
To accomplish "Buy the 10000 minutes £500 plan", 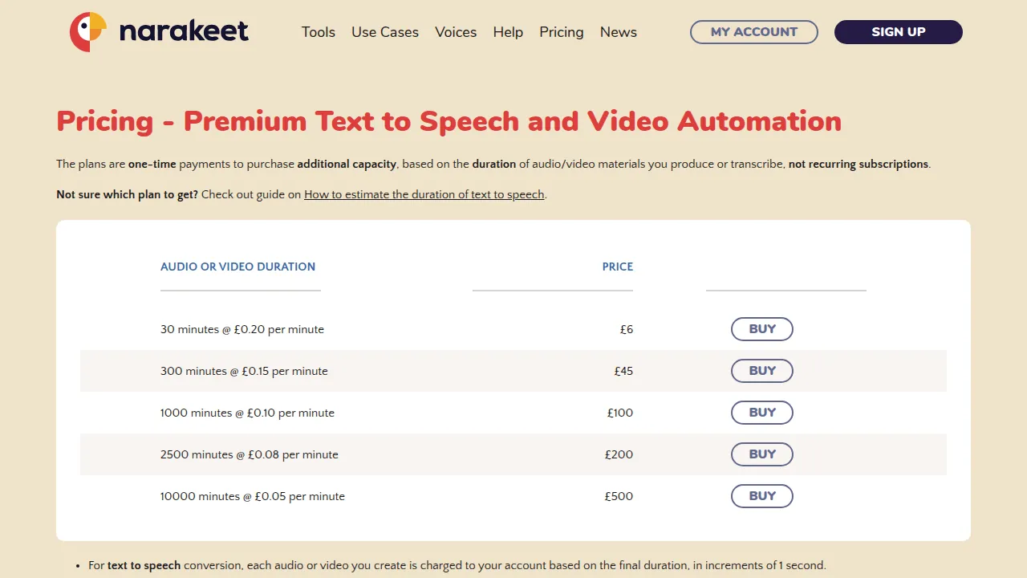I will coord(762,496).
